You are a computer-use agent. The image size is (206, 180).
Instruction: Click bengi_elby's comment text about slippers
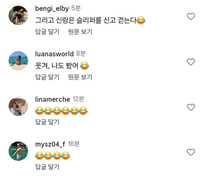(90, 20)
